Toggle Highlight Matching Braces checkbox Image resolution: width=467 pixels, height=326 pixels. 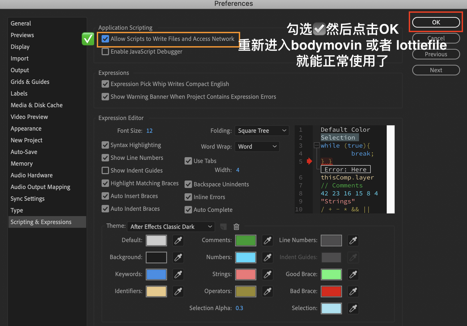point(105,183)
